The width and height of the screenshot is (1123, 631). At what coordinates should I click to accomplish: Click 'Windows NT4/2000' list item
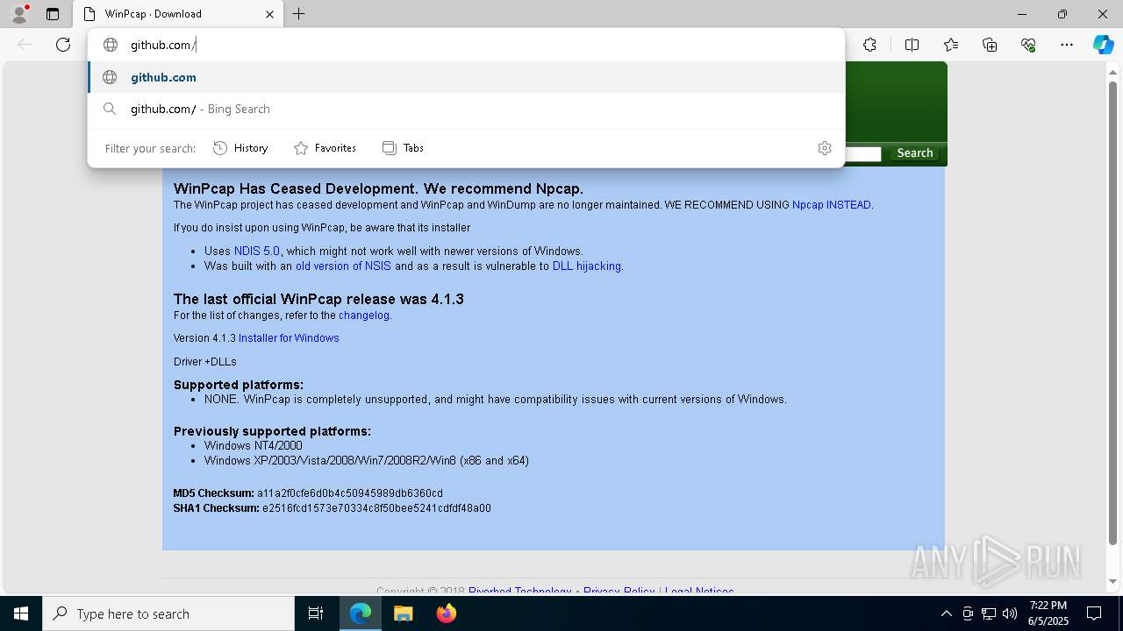(x=254, y=445)
